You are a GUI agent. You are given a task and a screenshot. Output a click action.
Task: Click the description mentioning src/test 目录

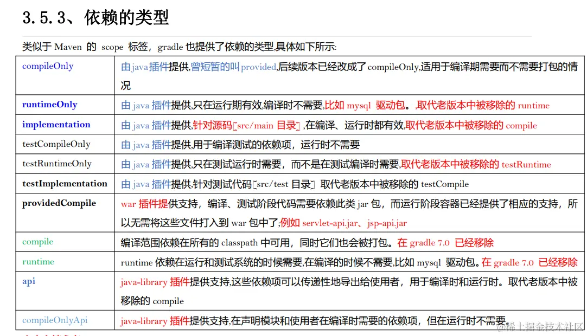295,184
